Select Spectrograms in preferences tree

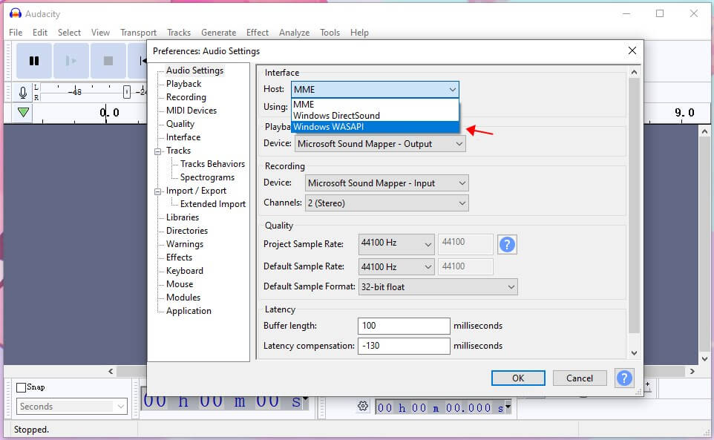(x=207, y=177)
